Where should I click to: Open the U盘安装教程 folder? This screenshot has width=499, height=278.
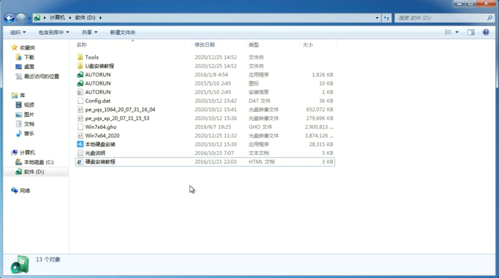99,66
